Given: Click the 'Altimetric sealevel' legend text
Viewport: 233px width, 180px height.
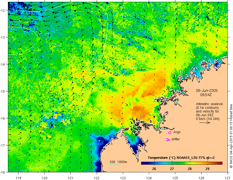Looking at the screenshot, I should tap(209, 104).
